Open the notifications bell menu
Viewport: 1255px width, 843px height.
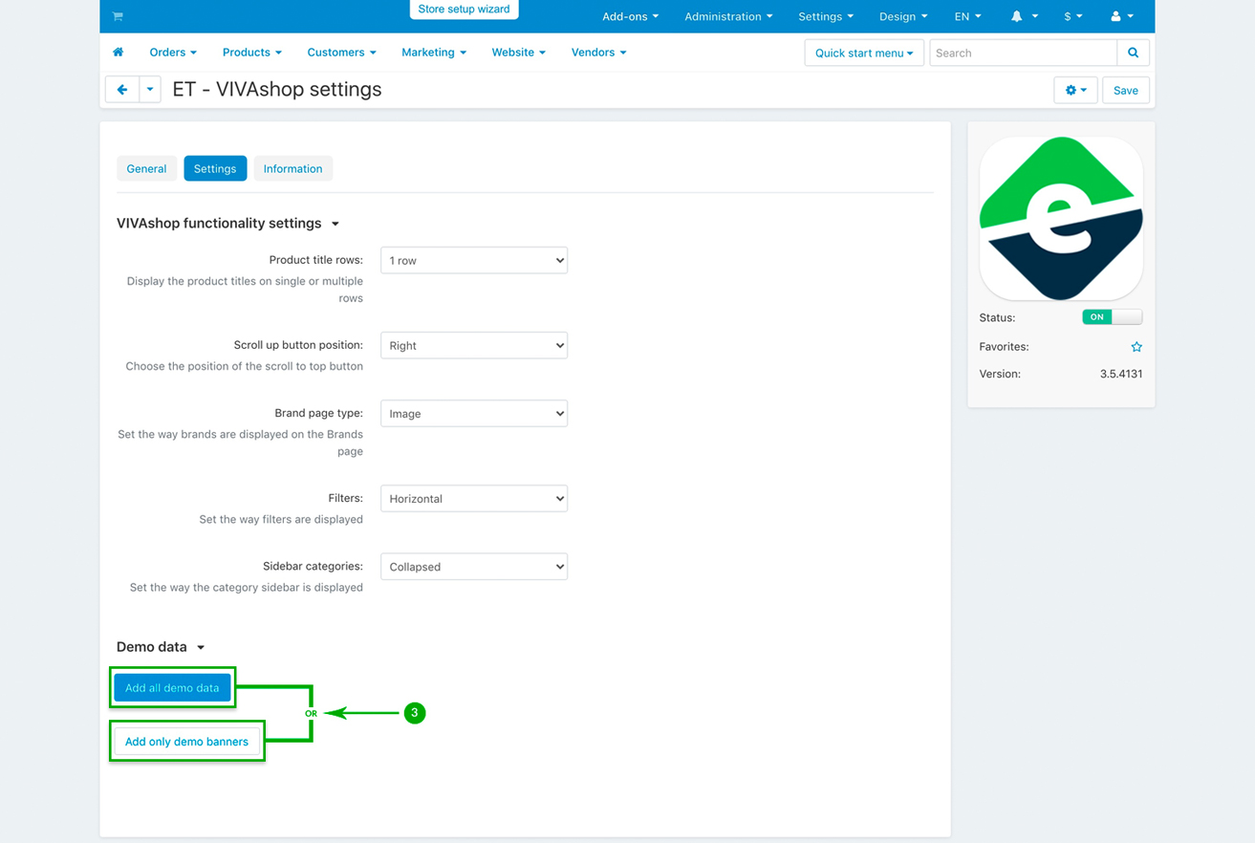1023,16
